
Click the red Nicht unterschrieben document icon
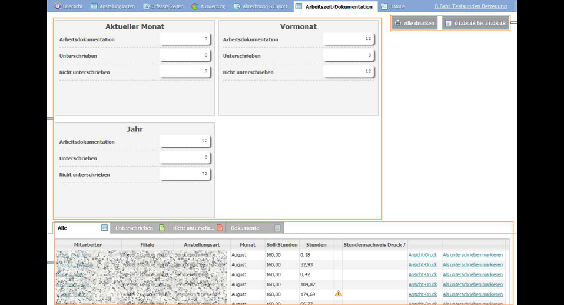[x=220, y=228]
